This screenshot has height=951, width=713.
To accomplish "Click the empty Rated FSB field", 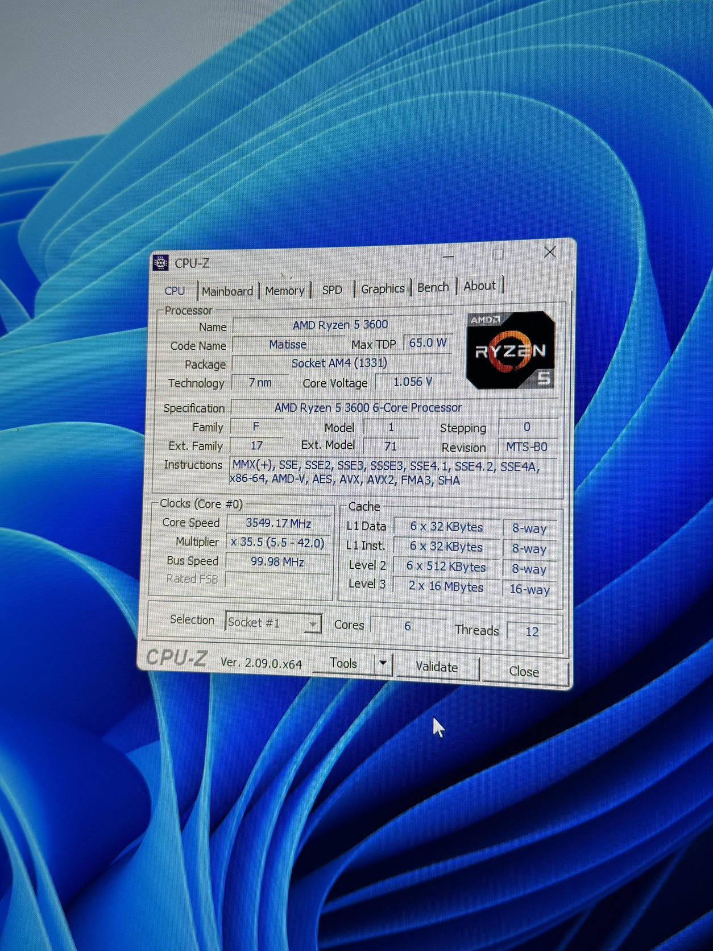I will coord(277,580).
